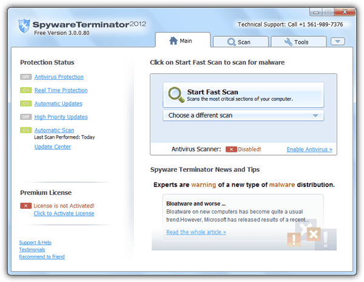364x282 pixels.
Task: Switch to the Main tab
Action: tap(183, 41)
